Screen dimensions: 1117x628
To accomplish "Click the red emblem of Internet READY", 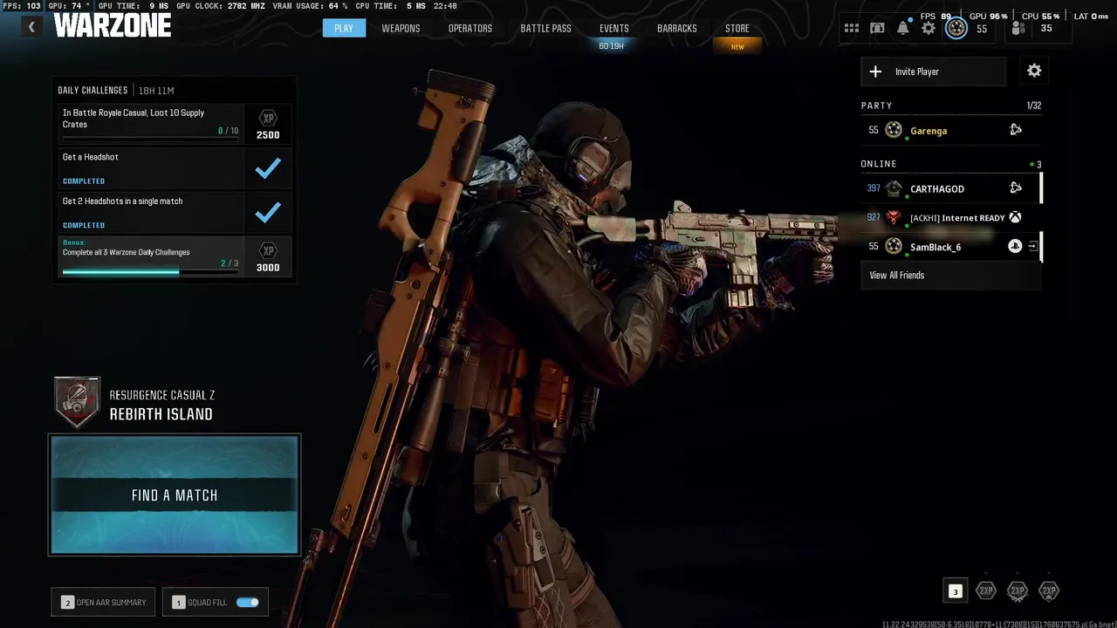I will click(x=894, y=217).
